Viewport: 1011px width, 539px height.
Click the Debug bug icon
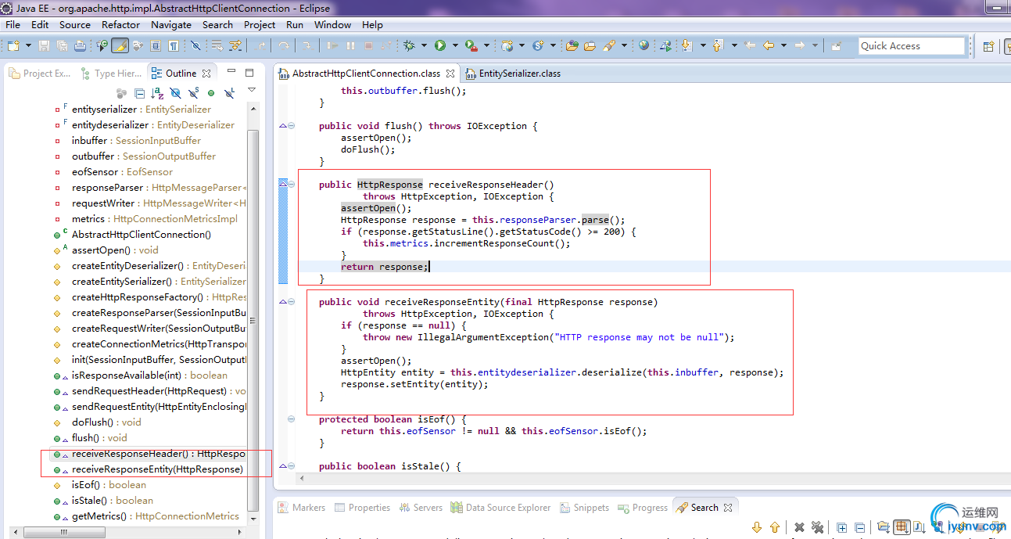click(409, 45)
